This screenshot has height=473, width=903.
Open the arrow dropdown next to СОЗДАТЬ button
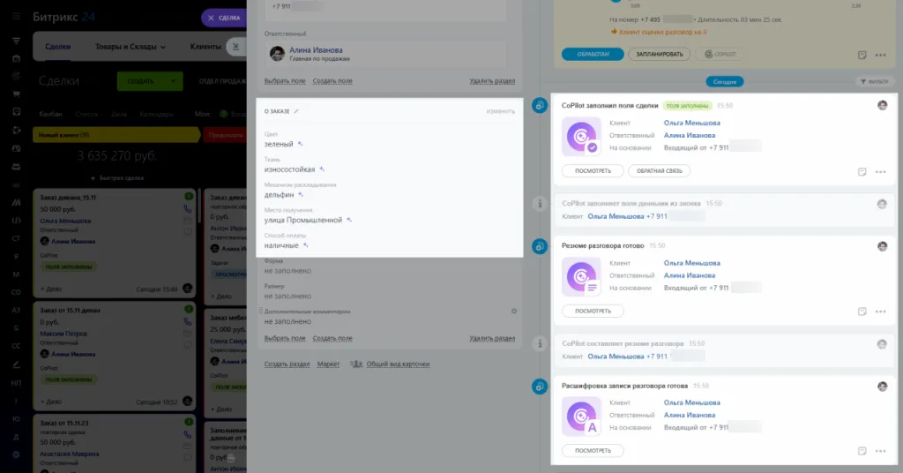174,81
